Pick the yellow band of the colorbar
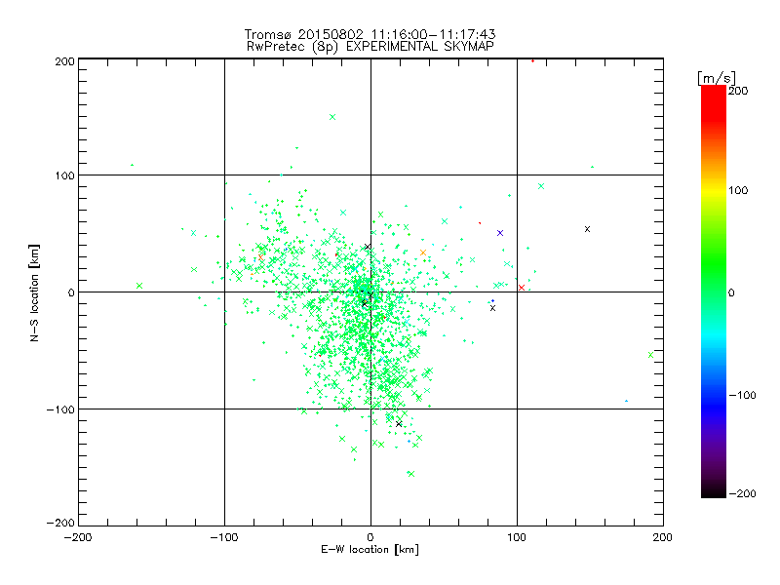The height and width of the screenshot is (585, 780). (714, 190)
